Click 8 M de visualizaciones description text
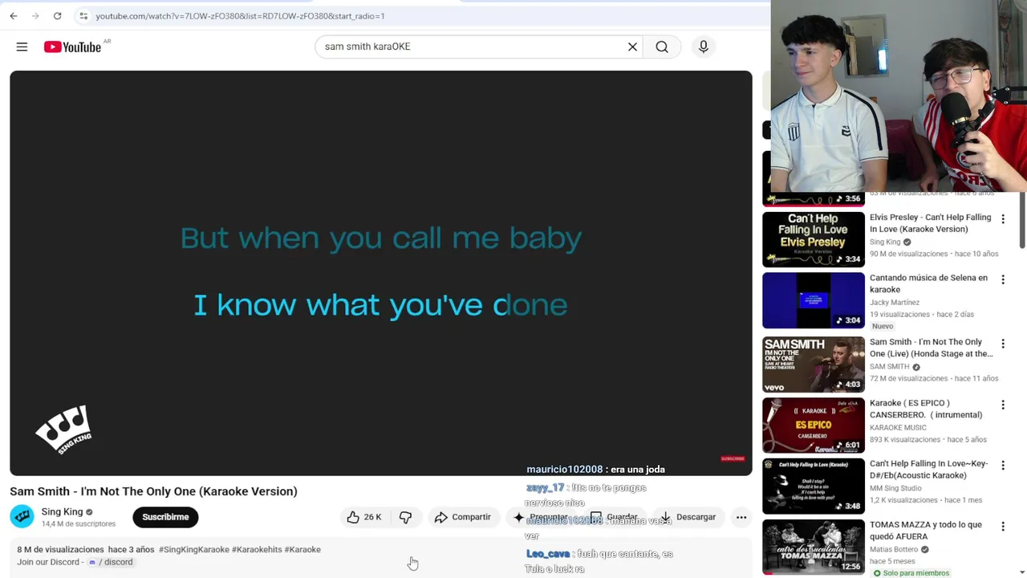This screenshot has width=1027, height=578. (x=60, y=550)
